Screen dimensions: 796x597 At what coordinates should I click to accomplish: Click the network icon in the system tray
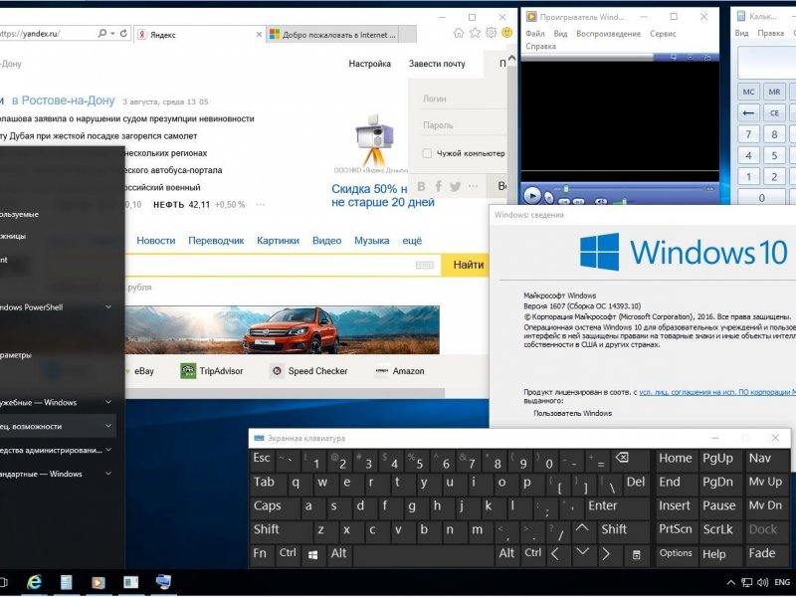[747, 582]
